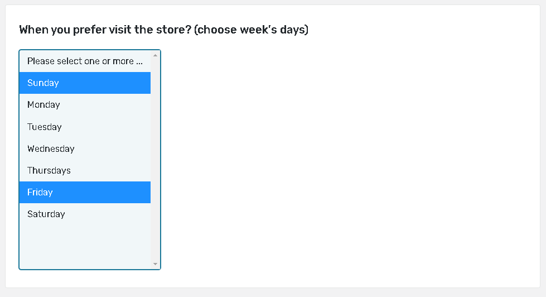Pick Wednesday in the multi-select list
The width and height of the screenshot is (546, 297).
tap(85, 149)
